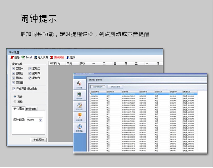The image size is (213, 168).
Task: Select the 振动 radio button
Action: click(x=15, y=102)
